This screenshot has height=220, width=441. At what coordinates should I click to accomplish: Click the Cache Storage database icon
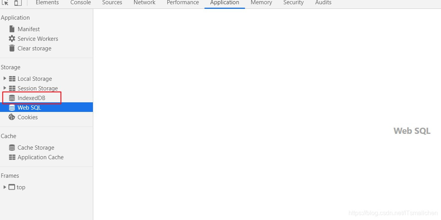(x=12, y=147)
